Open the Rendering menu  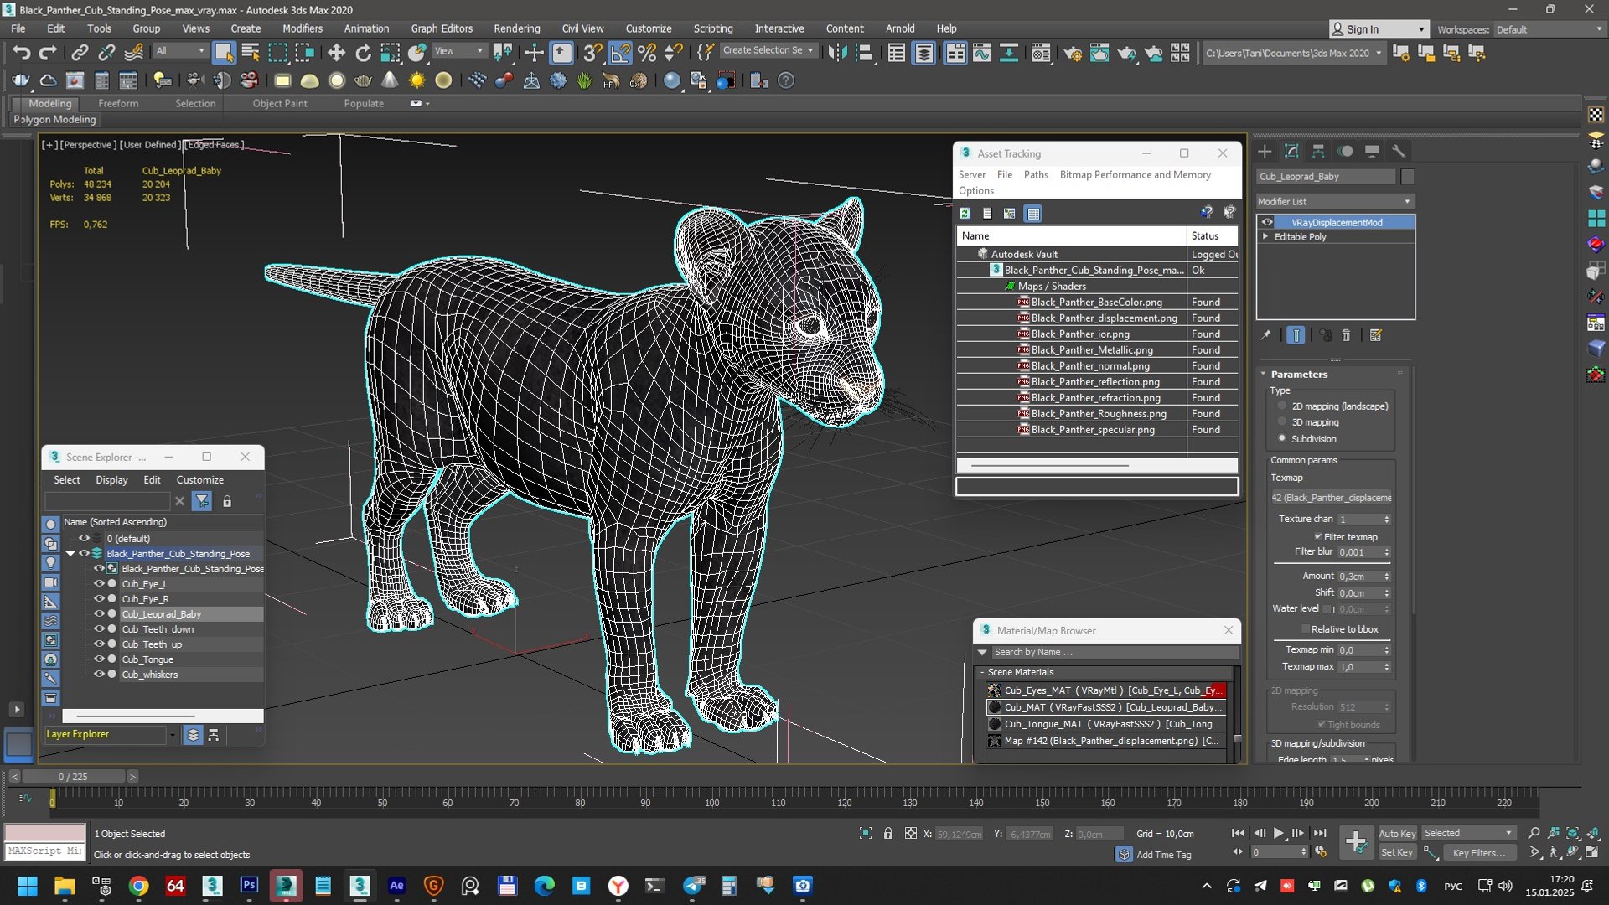pyautogui.click(x=516, y=28)
